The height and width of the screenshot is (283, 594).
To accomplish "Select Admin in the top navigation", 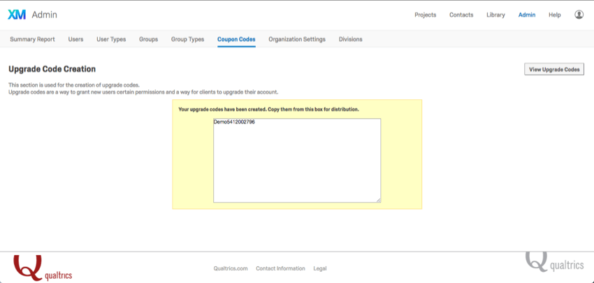I will (527, 15).
